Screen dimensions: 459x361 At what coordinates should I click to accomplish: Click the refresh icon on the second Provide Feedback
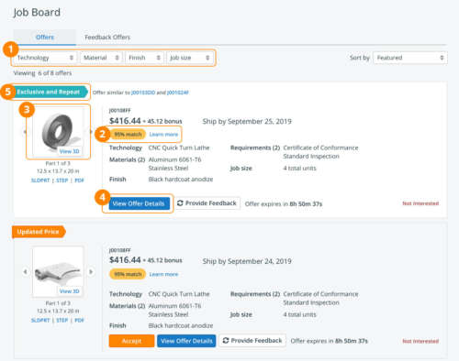226,340
